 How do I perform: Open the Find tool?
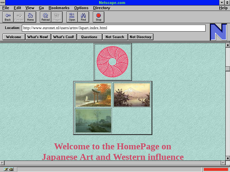click(83, 17)
